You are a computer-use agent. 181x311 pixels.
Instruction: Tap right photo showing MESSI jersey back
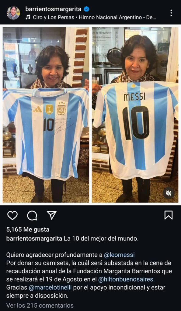135,115
